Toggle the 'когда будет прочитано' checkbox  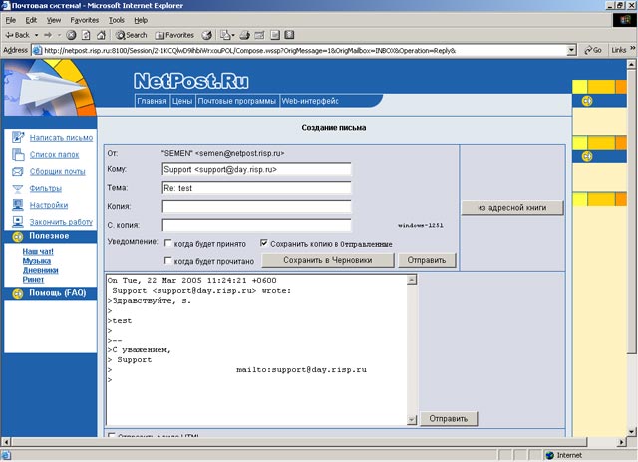point(167,260)
